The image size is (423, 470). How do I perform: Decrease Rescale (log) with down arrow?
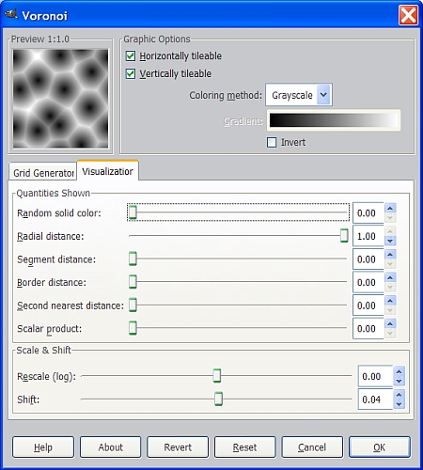pos(399,381)
